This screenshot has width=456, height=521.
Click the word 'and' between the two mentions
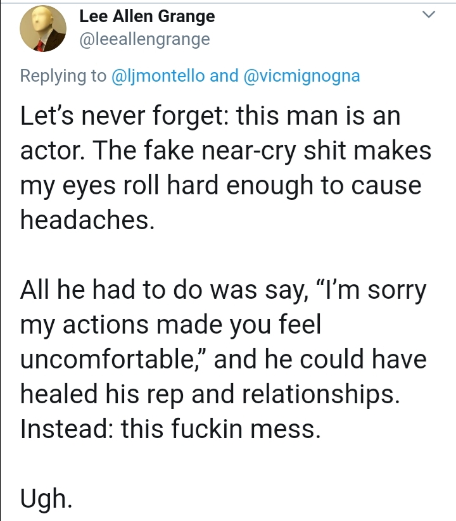(224, 76)
